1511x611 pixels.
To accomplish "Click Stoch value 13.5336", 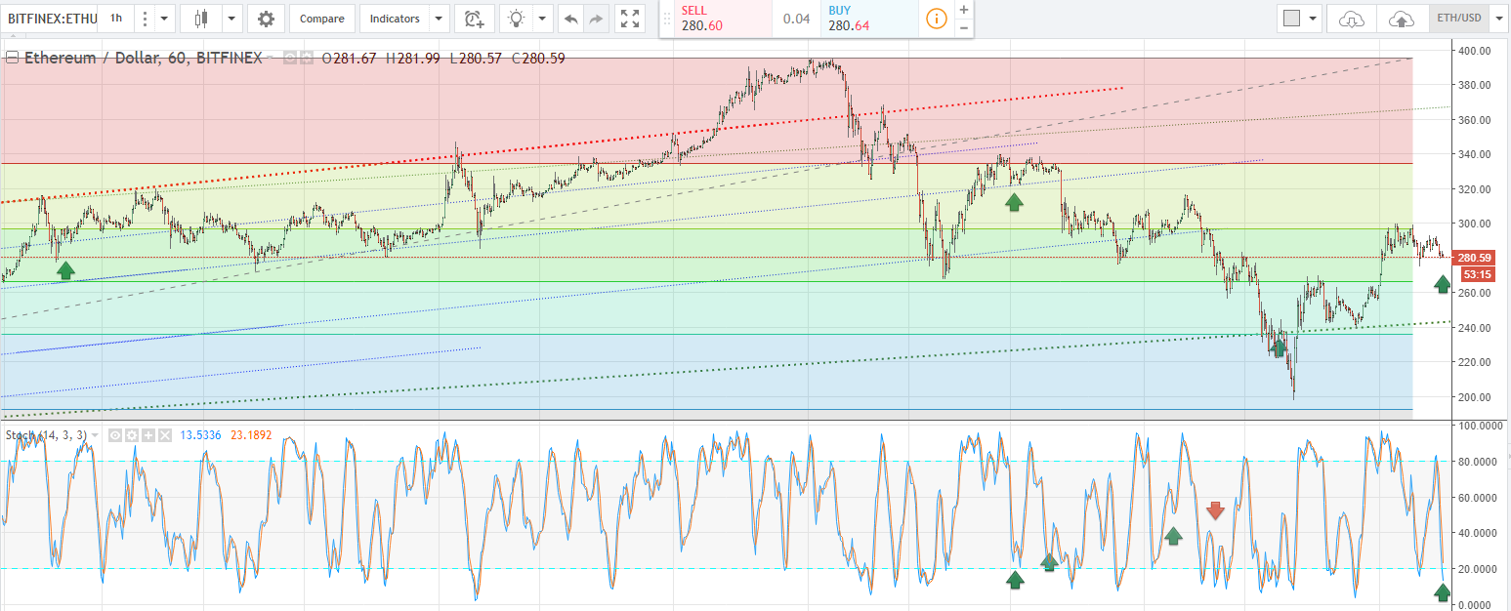I will tap(202, 435).
